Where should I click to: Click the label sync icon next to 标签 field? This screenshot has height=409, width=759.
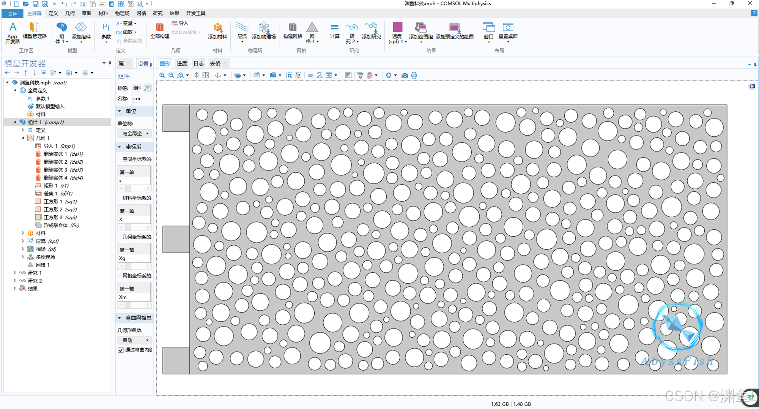point(147,88)
